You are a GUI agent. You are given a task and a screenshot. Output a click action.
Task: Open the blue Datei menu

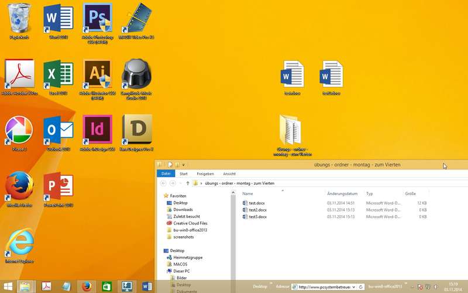[x=166, y=174]
